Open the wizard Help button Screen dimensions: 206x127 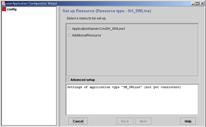[x=188, y=121]
